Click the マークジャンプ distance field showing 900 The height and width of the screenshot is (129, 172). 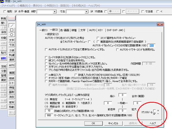[49, 115]
